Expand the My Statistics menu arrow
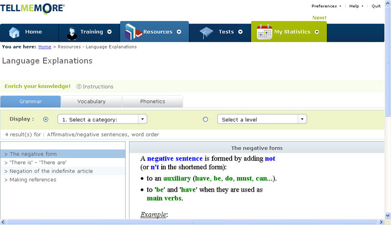This screenshot has height=225, width=391. click(x=317, y=32)
